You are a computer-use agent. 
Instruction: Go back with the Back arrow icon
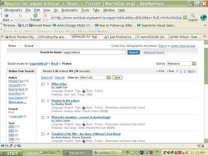[x=6, y=15]
